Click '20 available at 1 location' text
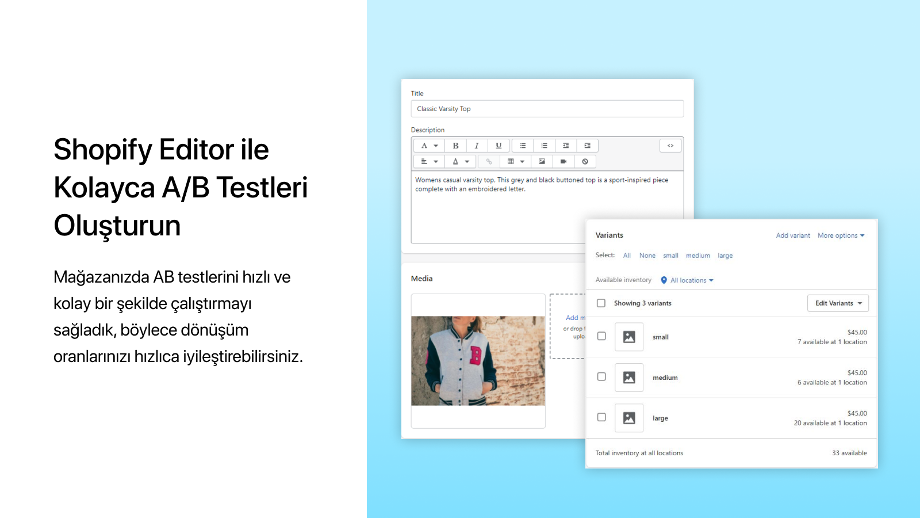 (830, 423)
